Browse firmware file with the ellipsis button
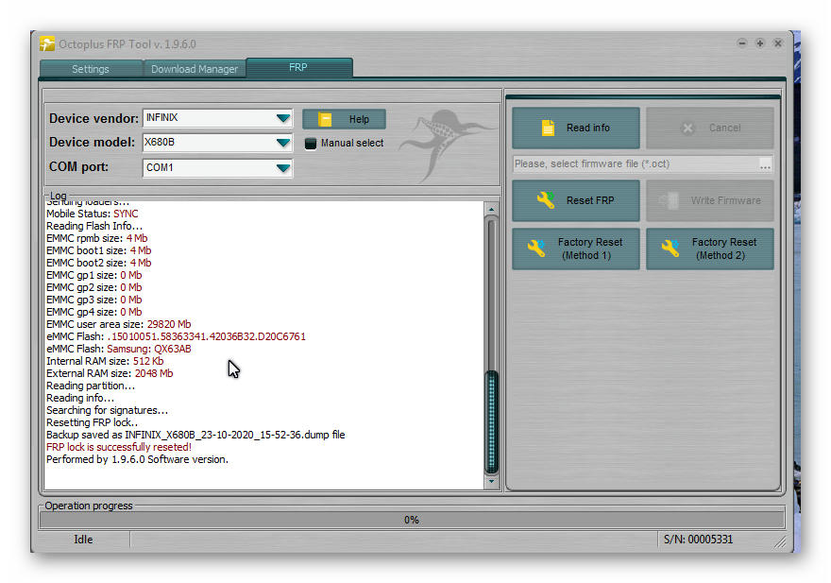This screenshot has width=831, height=583. point(765,164)
